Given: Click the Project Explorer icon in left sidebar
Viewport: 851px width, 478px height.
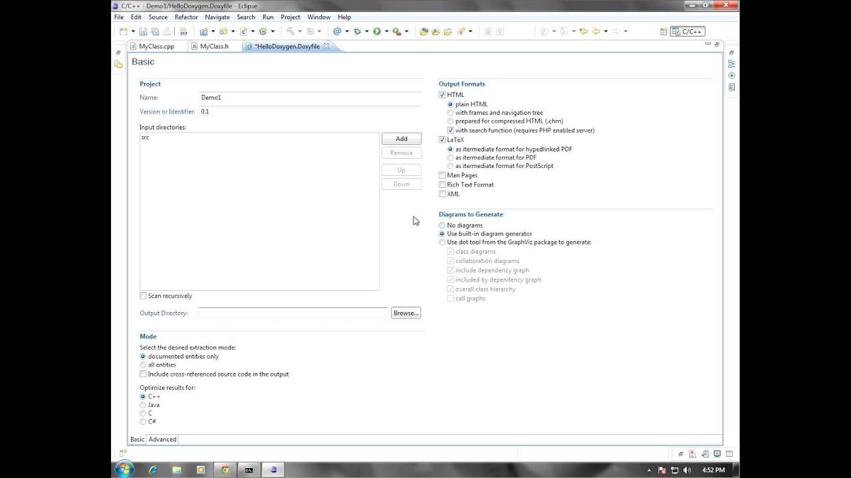Looking at the screenshot, I should 118,64.
